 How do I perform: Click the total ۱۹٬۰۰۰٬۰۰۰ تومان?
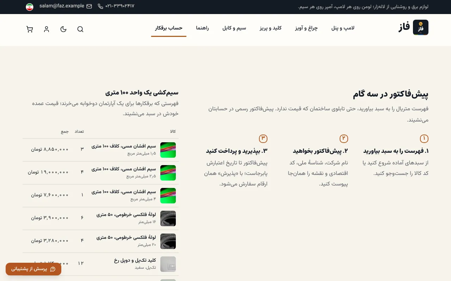point(48,172)
